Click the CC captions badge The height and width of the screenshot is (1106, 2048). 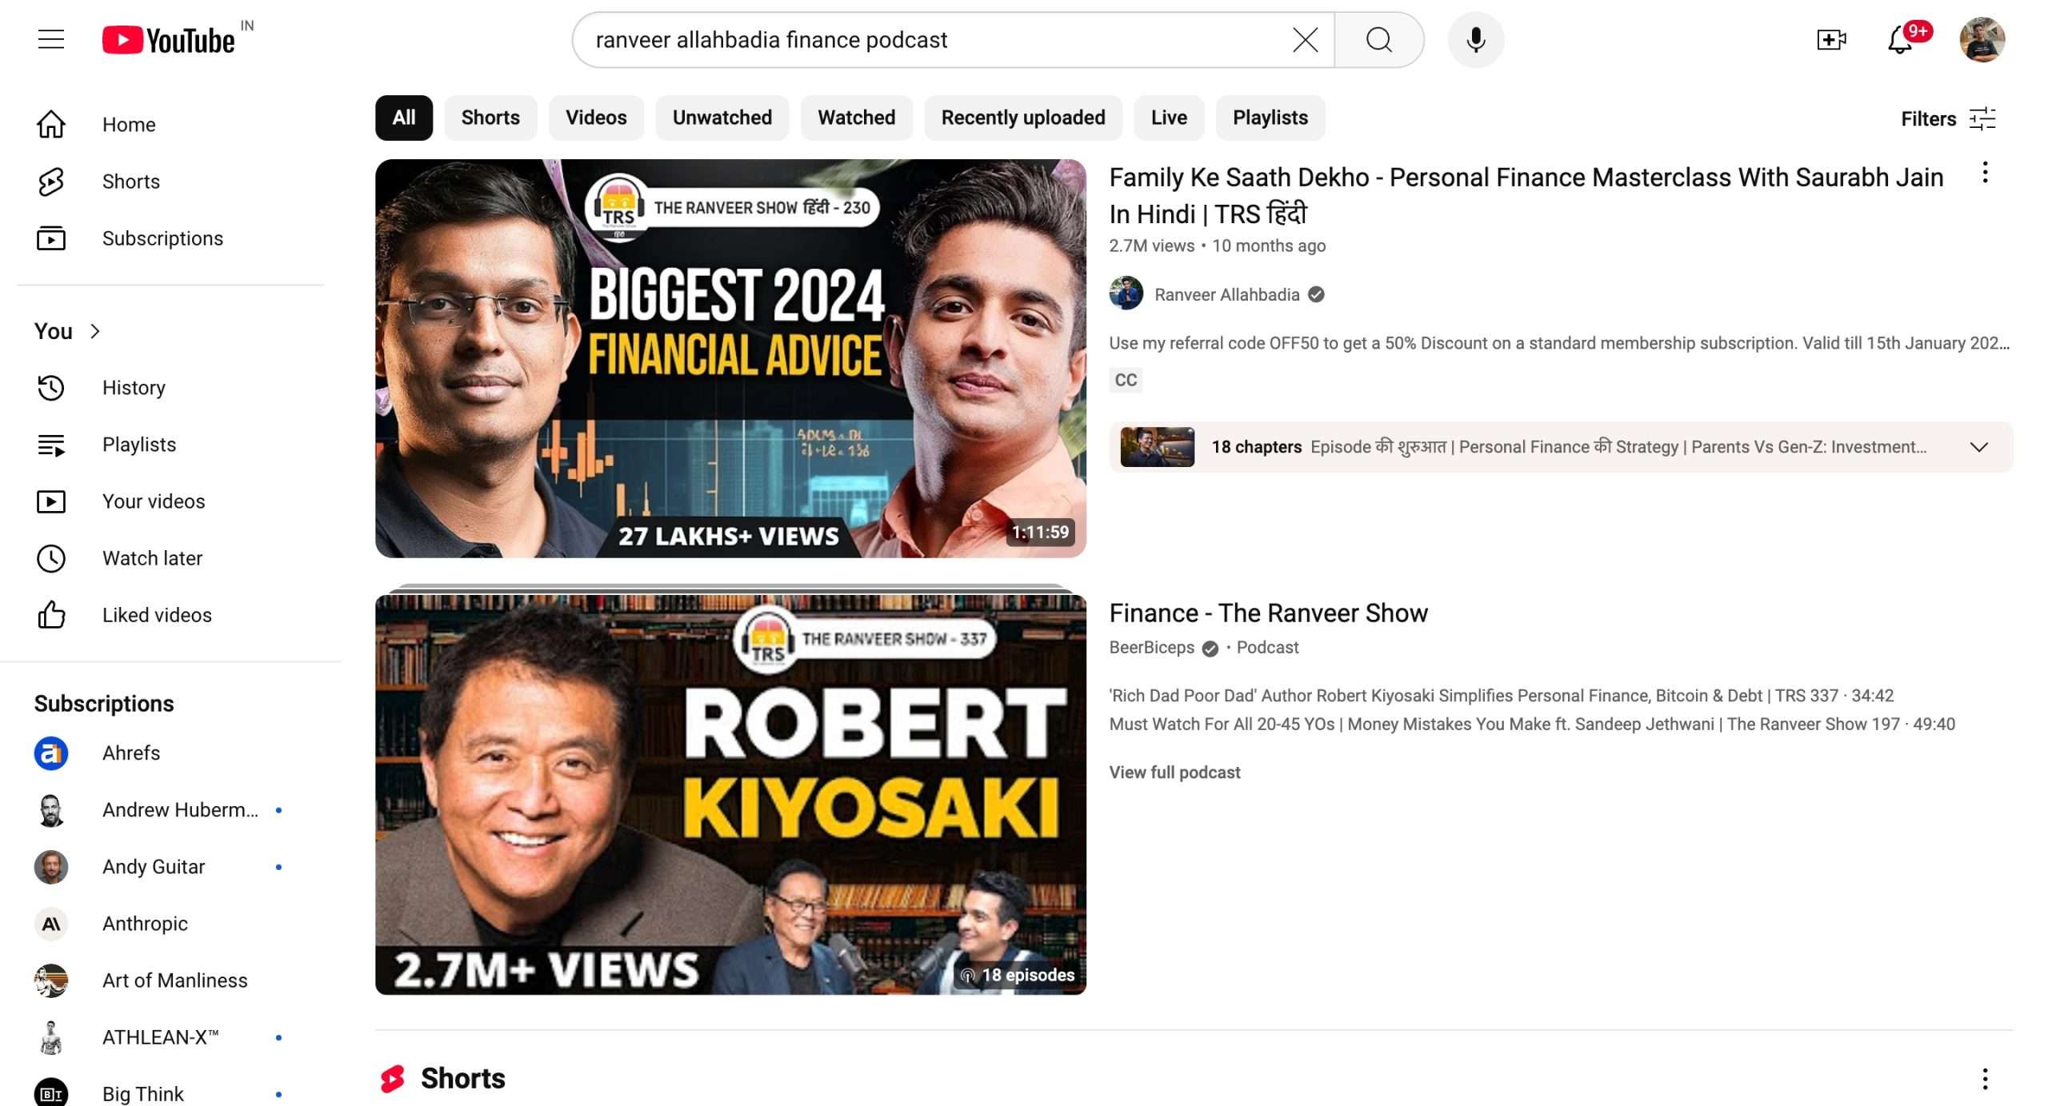point(1126,380)
